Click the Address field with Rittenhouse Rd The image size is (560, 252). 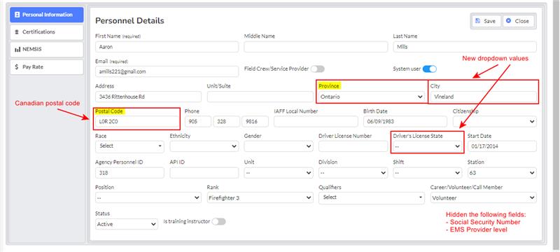pyautogui.click(x=148, y=97)
